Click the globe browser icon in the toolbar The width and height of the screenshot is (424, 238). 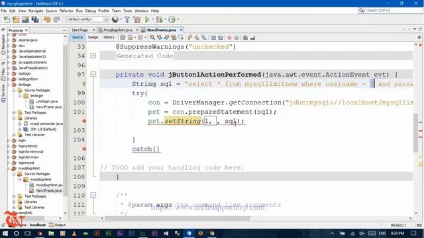(115, 19)
